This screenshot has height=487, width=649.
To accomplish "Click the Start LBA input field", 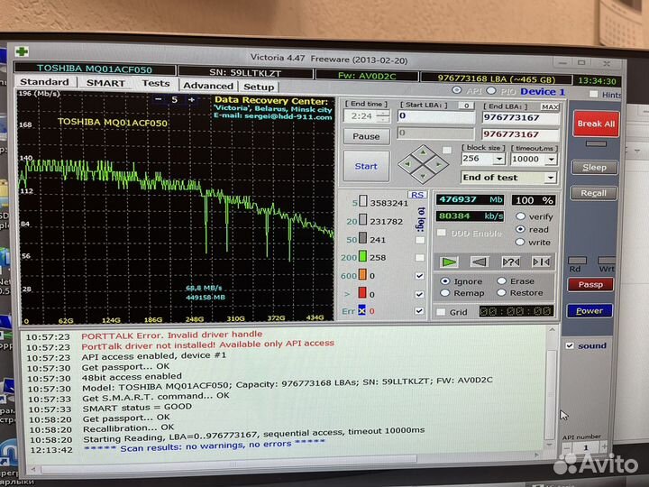I will click(x=436, y=116).
